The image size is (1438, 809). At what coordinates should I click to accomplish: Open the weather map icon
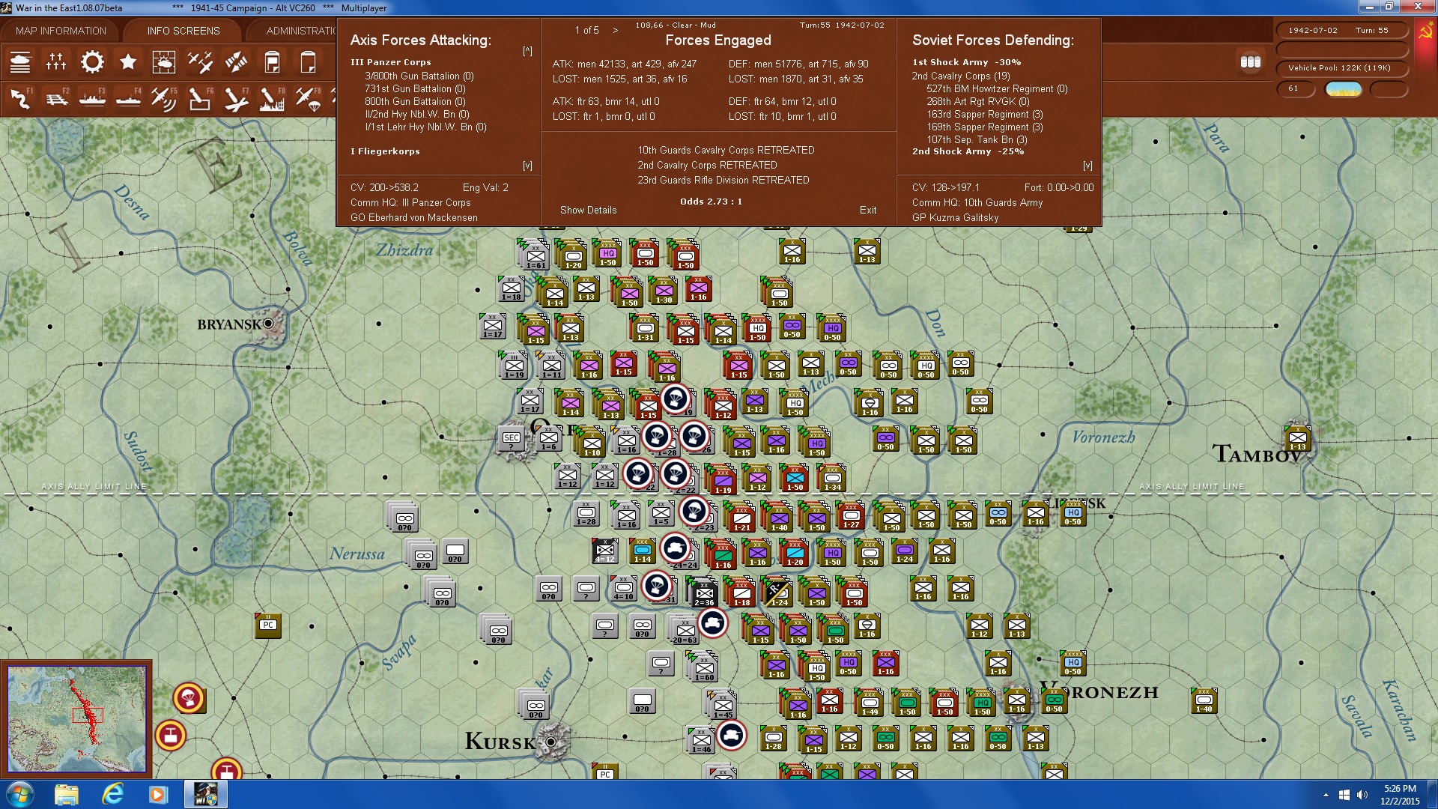(x=164, y=62)
